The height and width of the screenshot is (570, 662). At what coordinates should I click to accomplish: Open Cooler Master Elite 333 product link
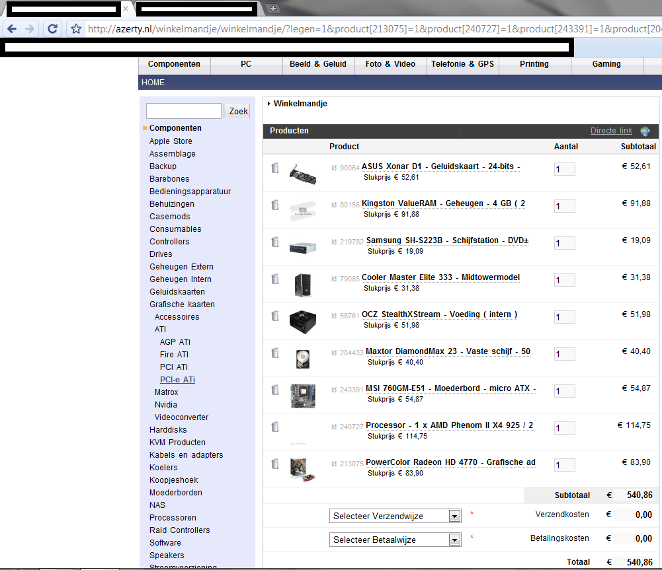[440, 277]
